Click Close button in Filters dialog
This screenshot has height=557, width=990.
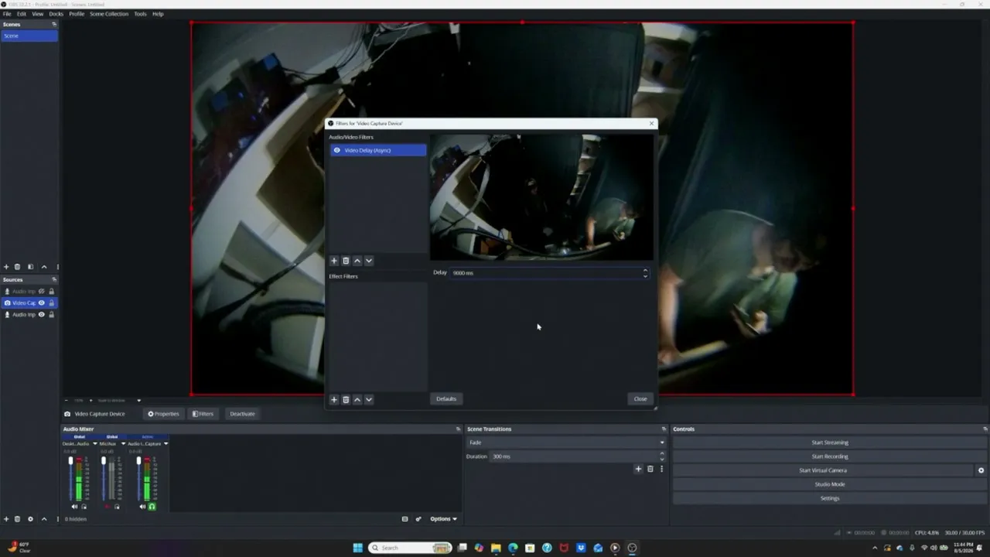click(x=640, y=399)
